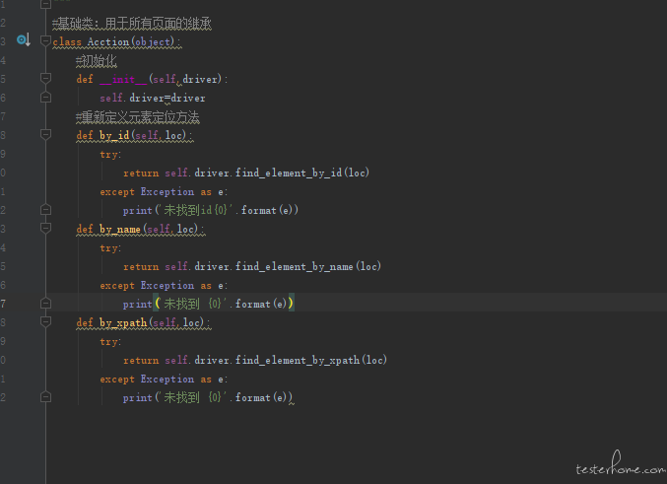Click the string '未找到id{0}'
The width and height of the screenshot is (667, 484).
coord(195,210)
